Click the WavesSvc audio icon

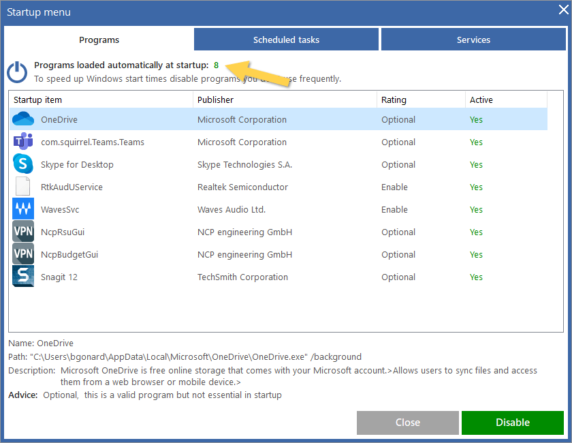(23, 209)
